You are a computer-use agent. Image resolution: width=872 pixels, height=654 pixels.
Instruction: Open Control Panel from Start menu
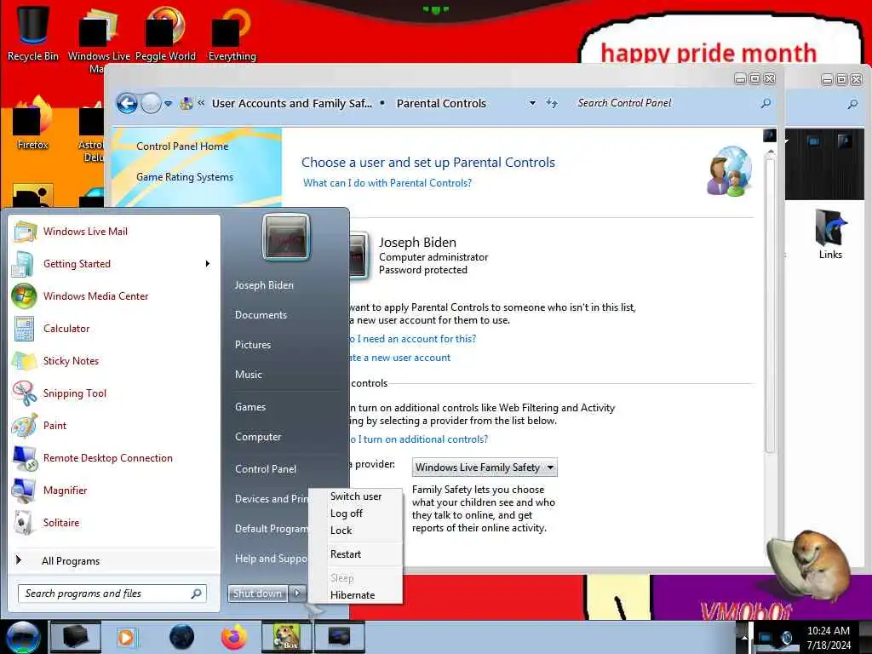coord(266,469)
